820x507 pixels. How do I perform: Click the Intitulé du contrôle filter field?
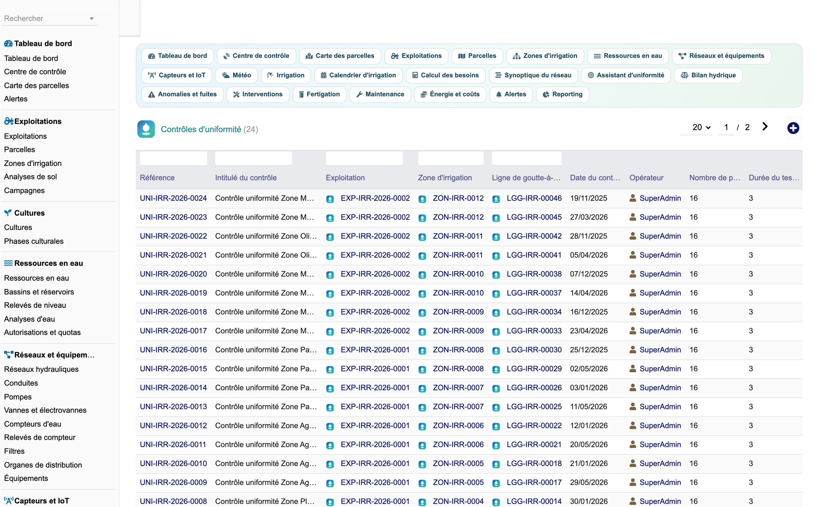[x=253, y=159]
